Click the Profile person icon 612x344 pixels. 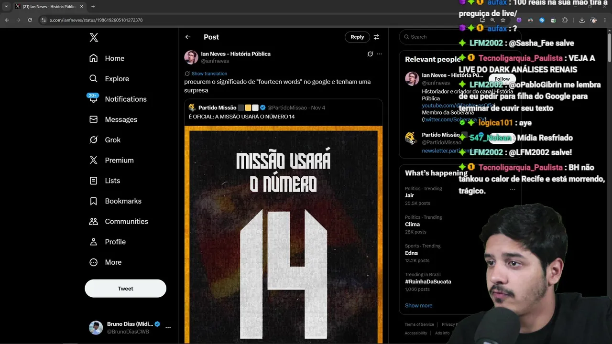(x=94, y=242)
